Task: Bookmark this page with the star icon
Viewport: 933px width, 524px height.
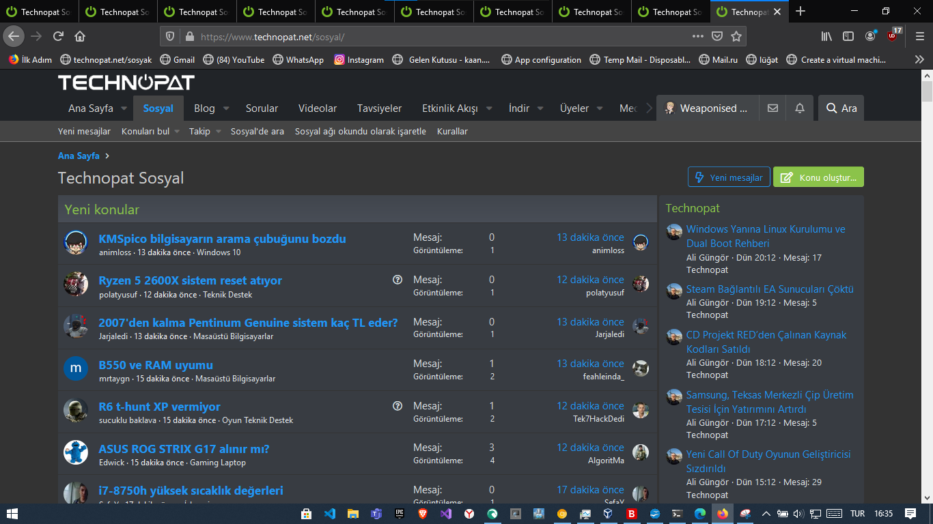Action: [736, 36]
